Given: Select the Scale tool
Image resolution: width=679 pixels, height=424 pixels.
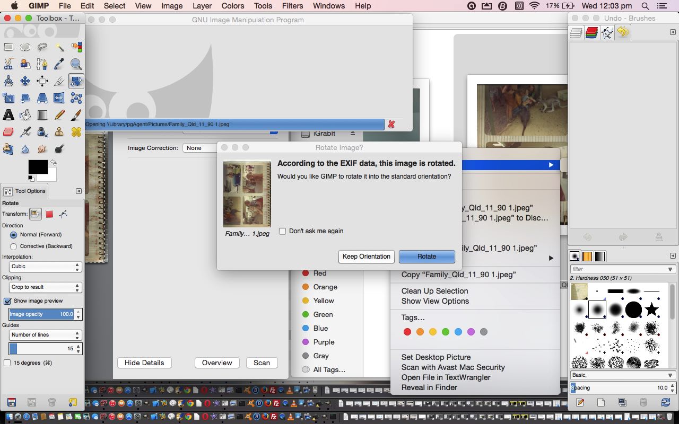Looking at the screenshot, I should 8,98.
